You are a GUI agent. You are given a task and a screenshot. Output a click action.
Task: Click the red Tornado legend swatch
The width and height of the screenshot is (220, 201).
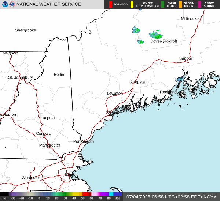(110, 4)
